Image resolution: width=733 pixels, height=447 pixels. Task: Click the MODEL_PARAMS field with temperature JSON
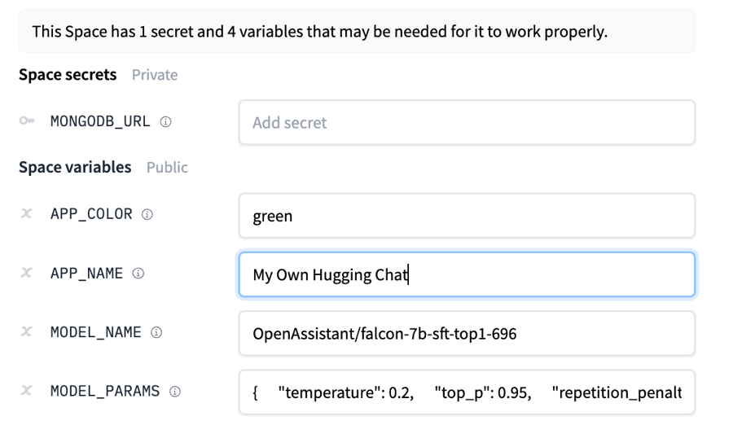[467, 392]
